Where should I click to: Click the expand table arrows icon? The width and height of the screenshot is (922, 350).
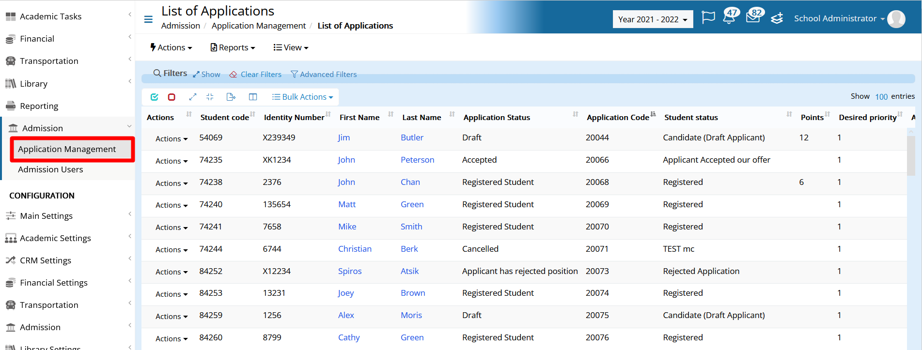192,97
